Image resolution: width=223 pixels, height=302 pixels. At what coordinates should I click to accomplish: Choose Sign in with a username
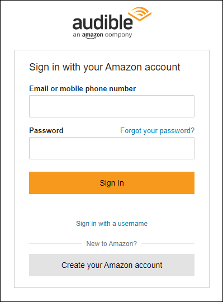[x=112, y=224]
